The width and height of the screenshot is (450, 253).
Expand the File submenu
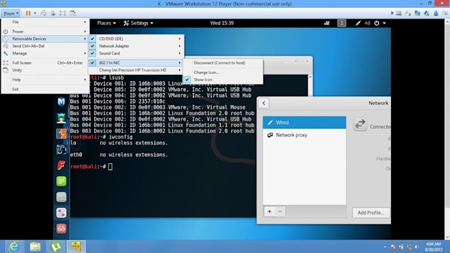pos(45,22)
